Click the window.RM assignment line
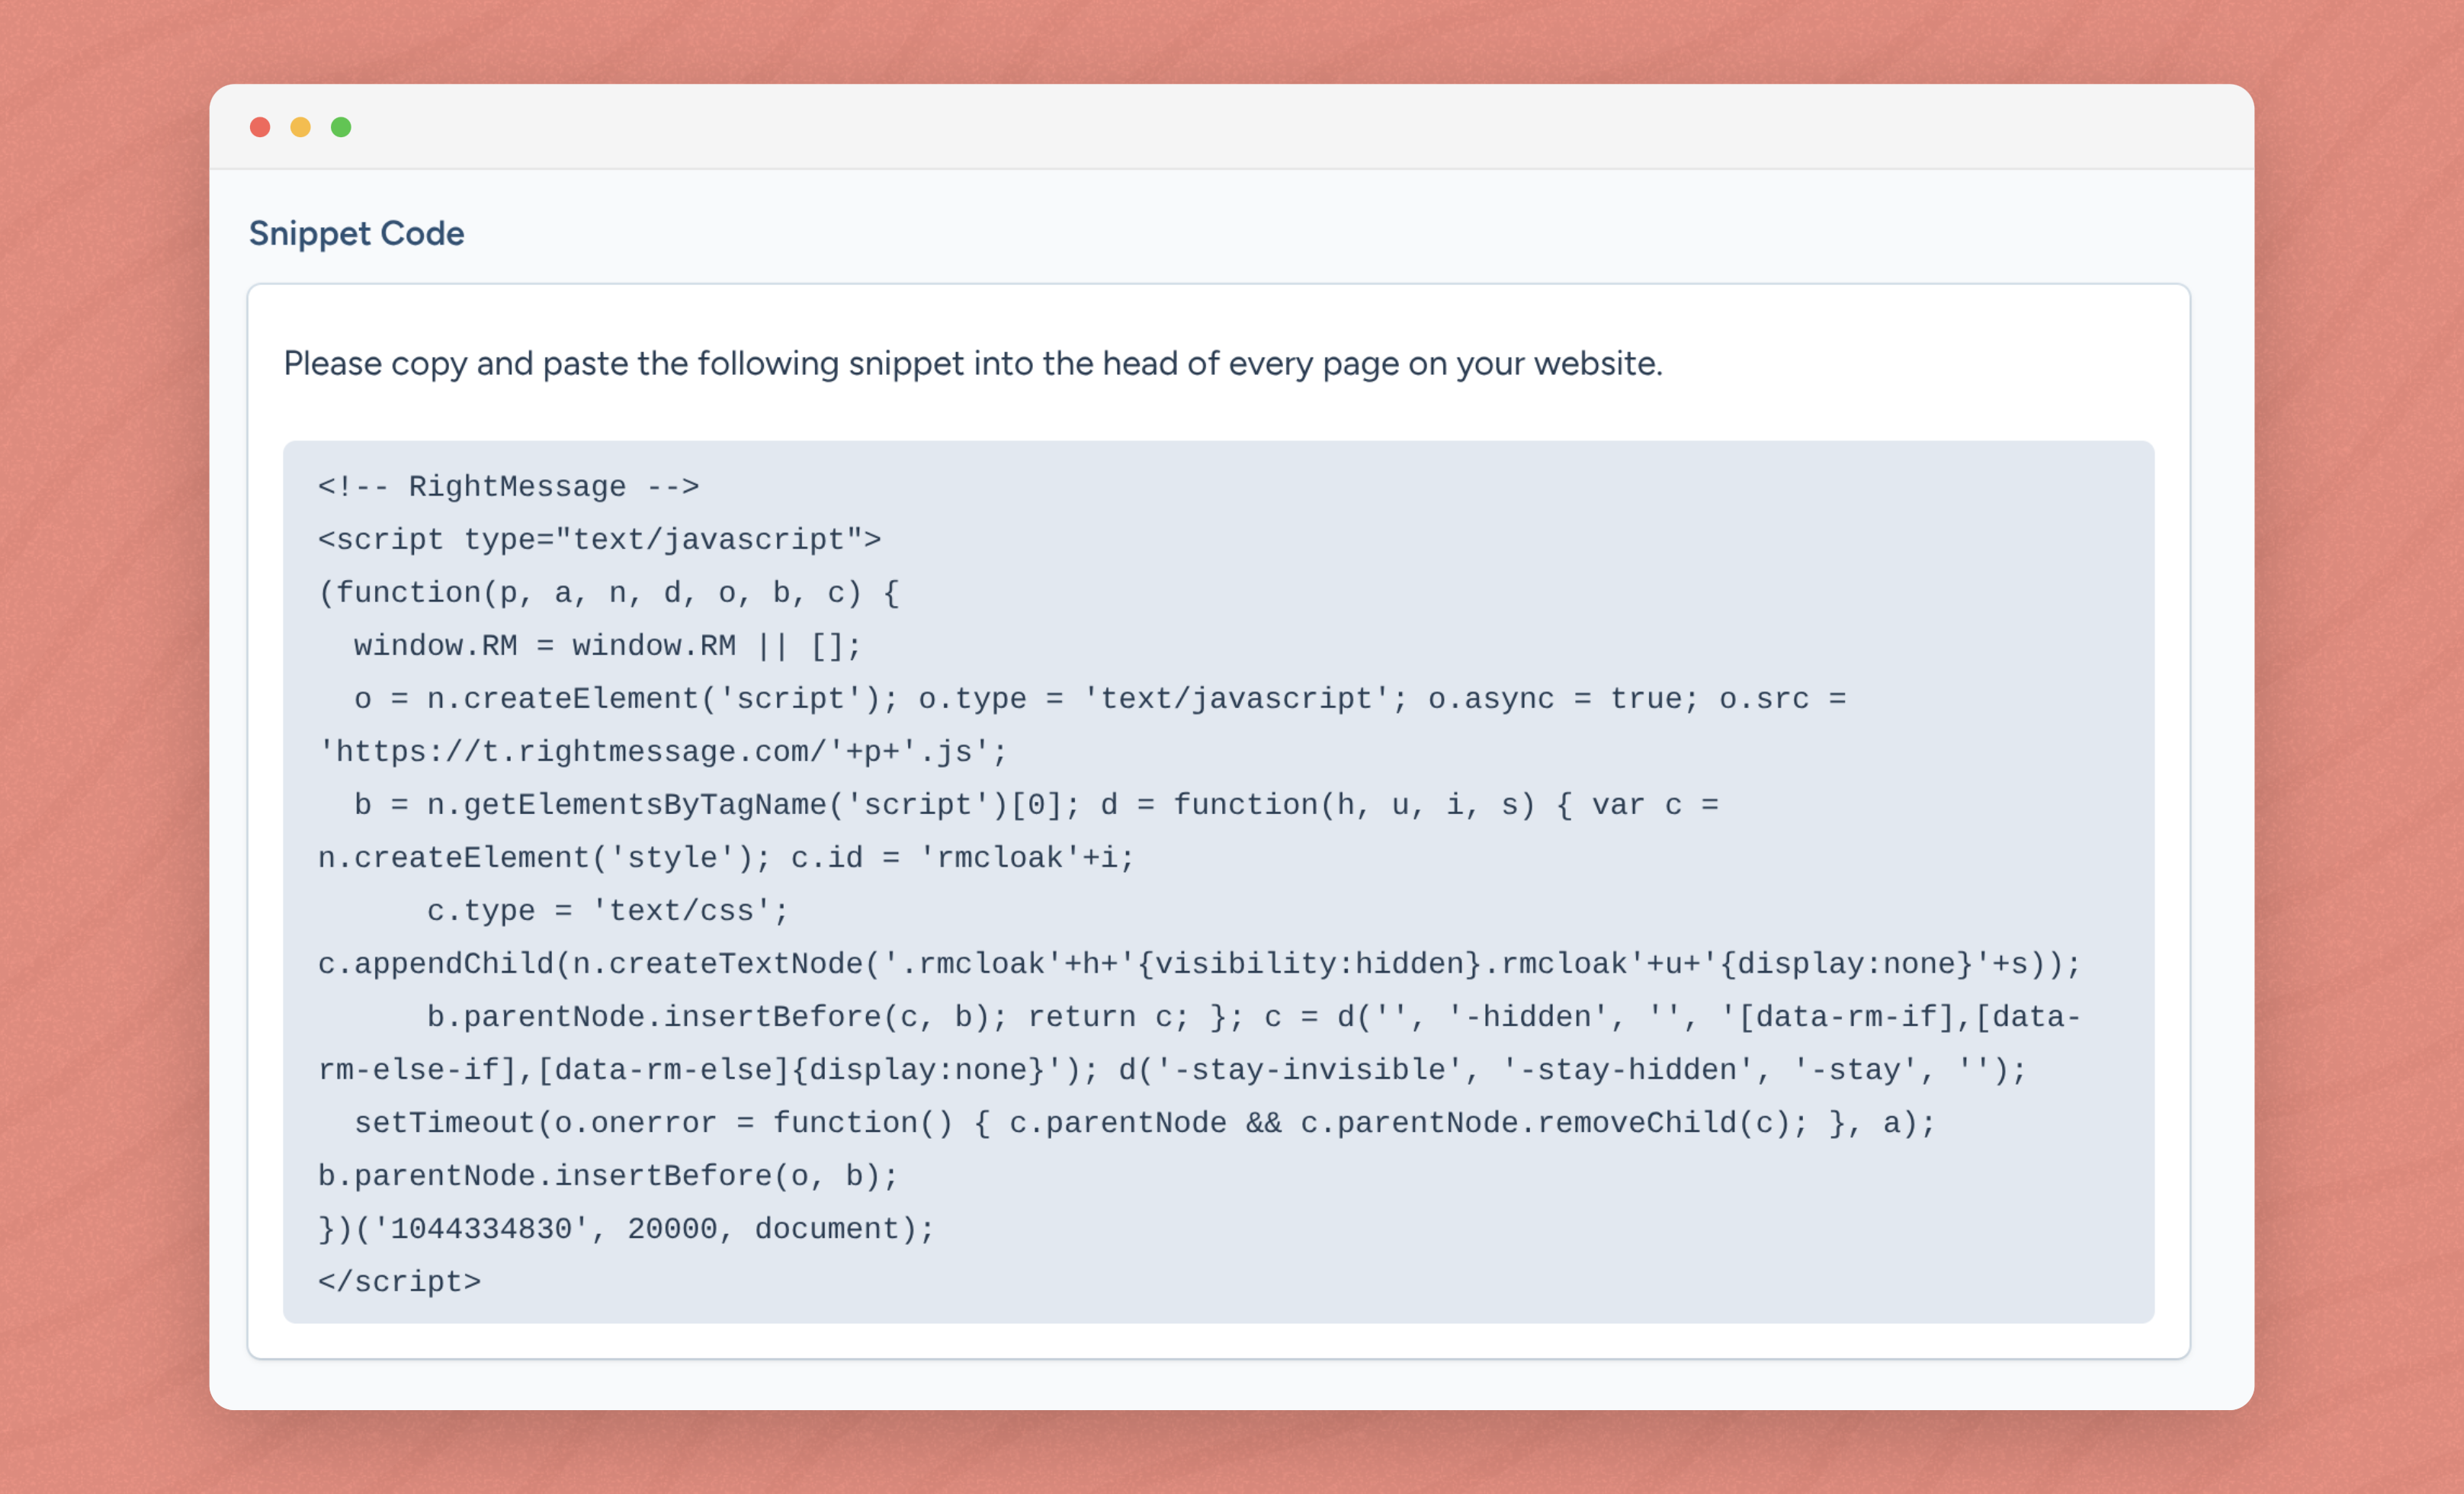 607,646
